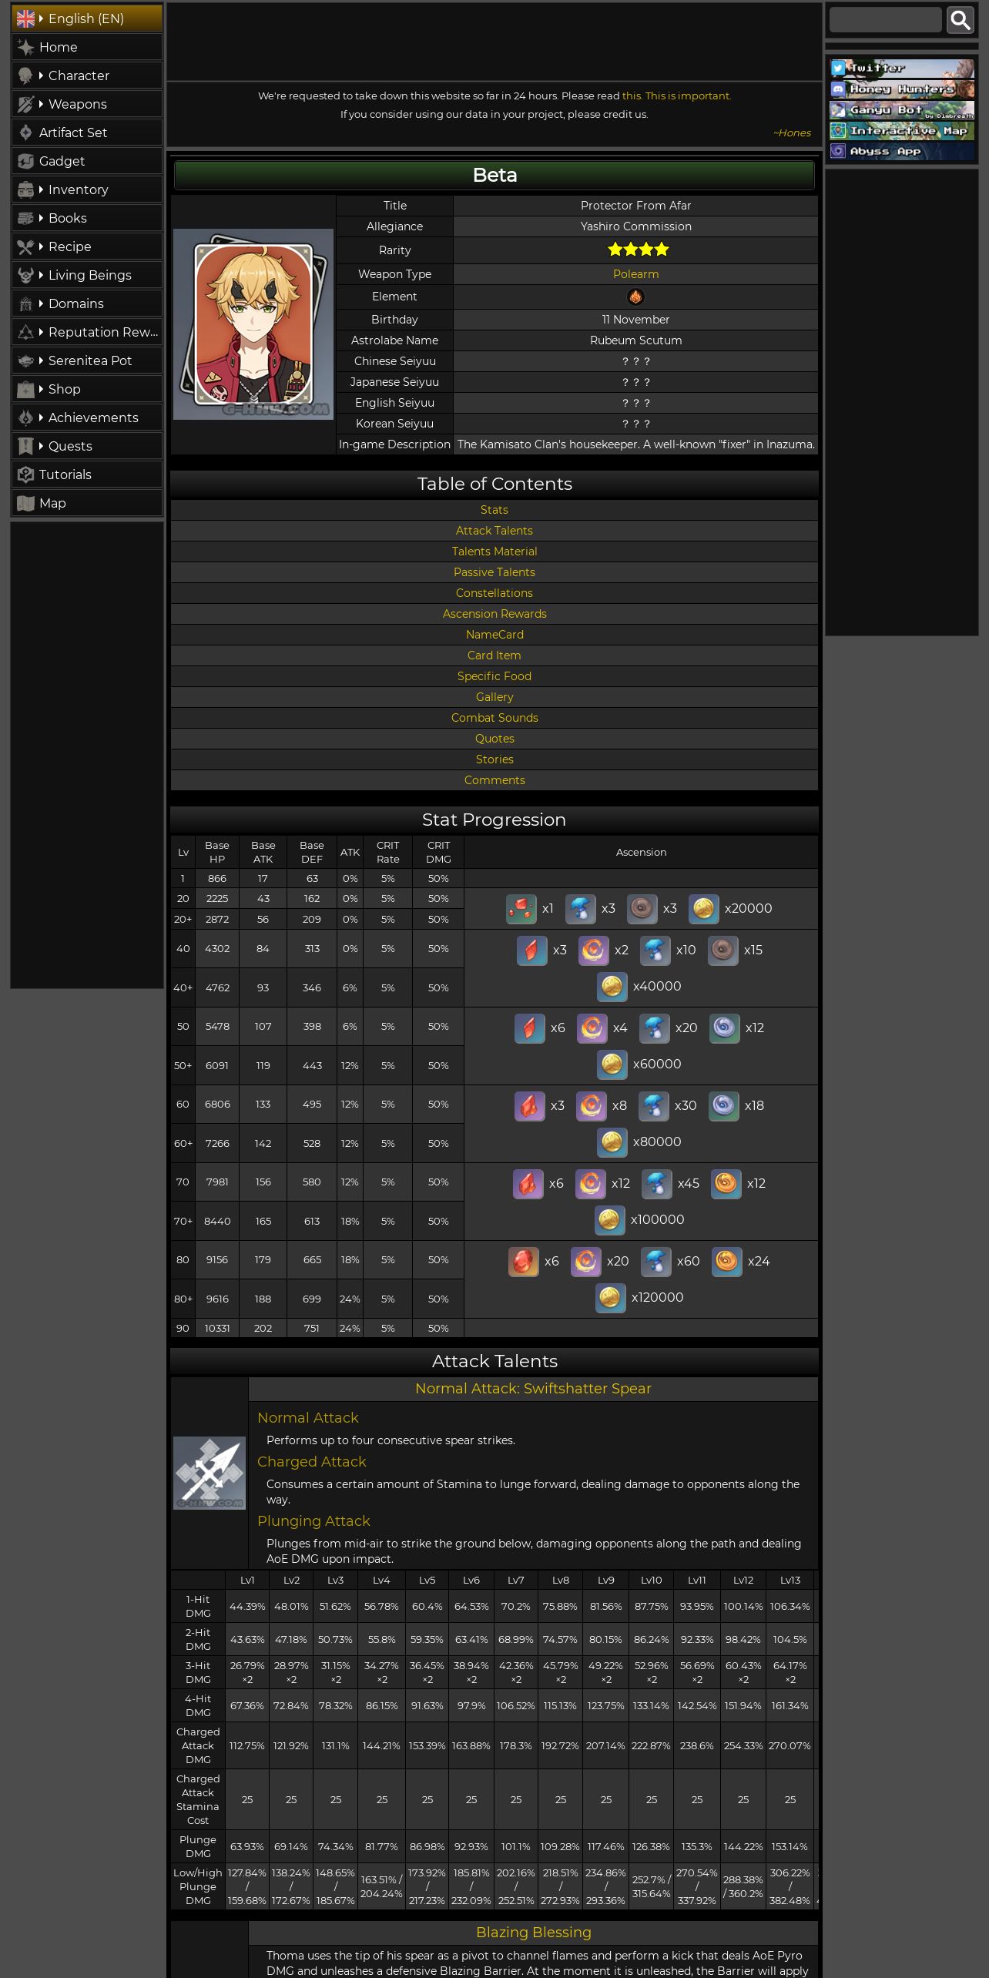Go to Home in the sidebar

(x=87, y=47)
